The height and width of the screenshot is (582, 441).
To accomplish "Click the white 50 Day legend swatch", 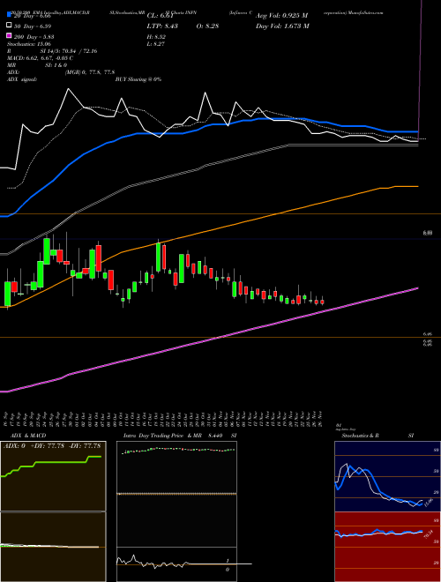I will pyautogui.click(x=9, y=26).
